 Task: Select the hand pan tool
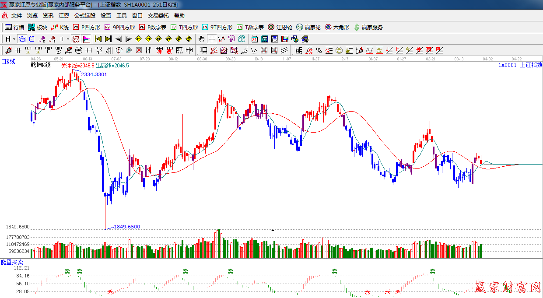click(x=201, y=39)
